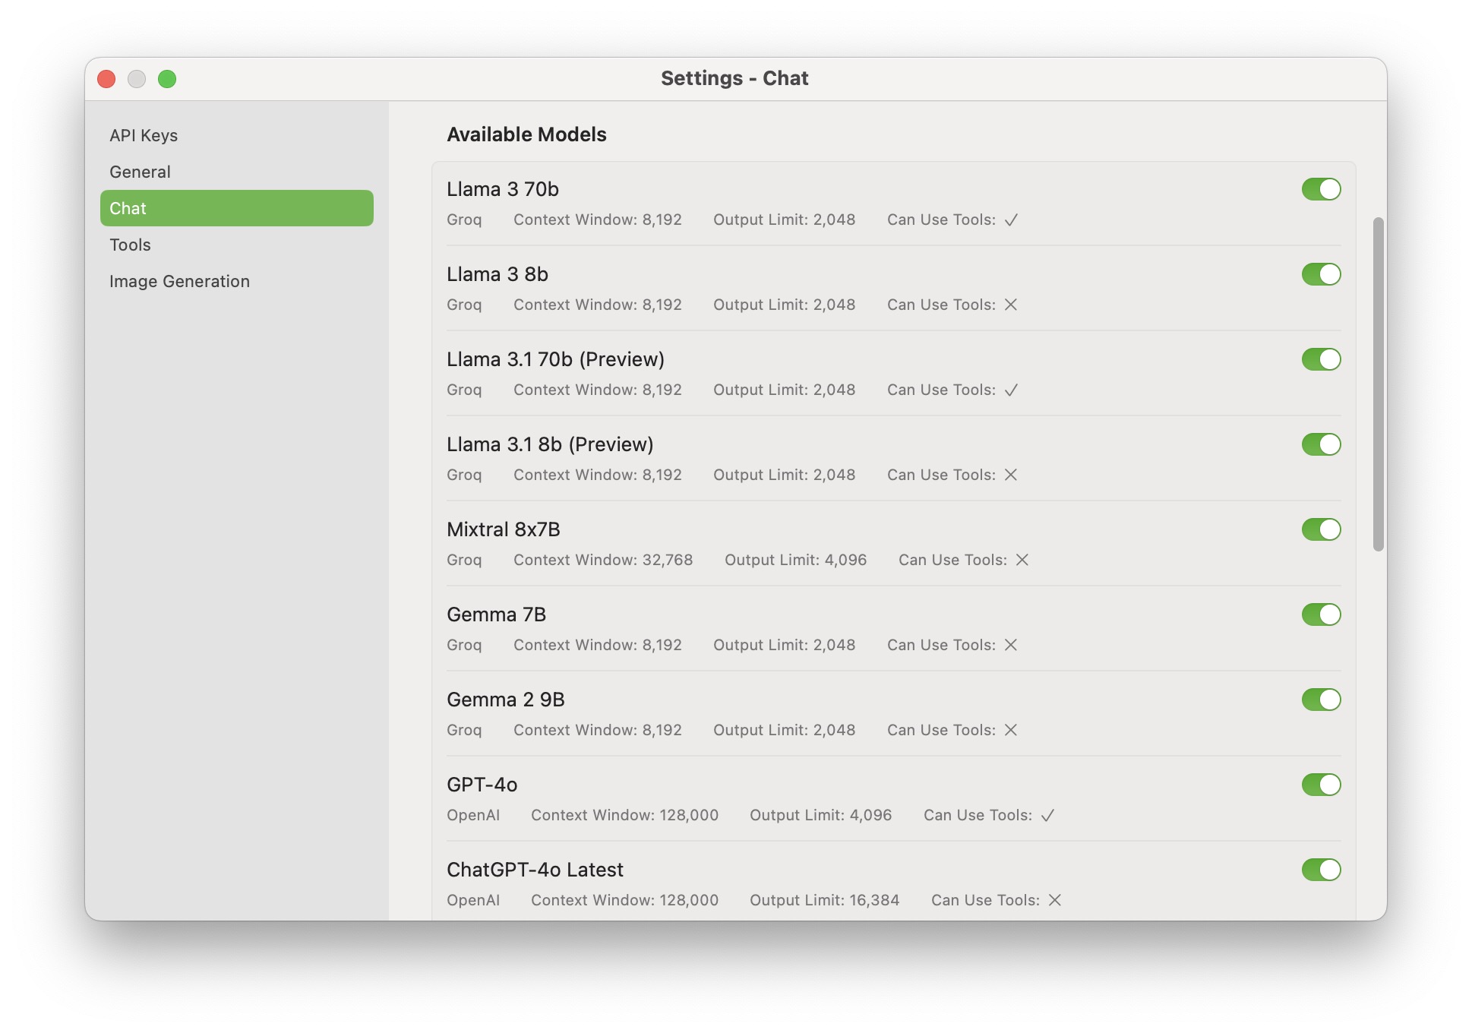Switch to Image Generation settings
1472x1033 pixels.
tap(179, 281)
